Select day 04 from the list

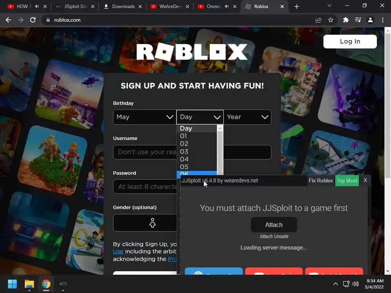pos(197,159)
